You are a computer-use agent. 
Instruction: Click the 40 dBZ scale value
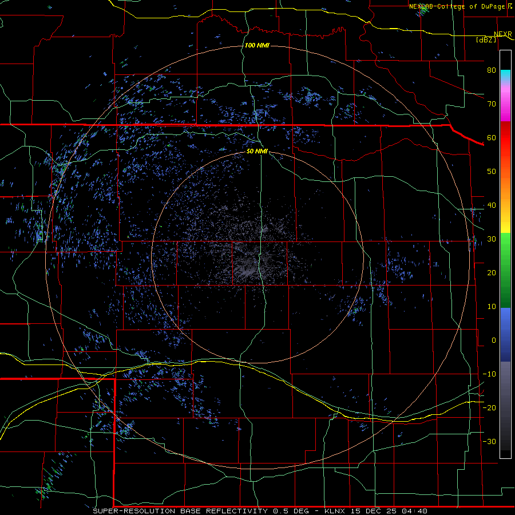[x=492, y=205]
